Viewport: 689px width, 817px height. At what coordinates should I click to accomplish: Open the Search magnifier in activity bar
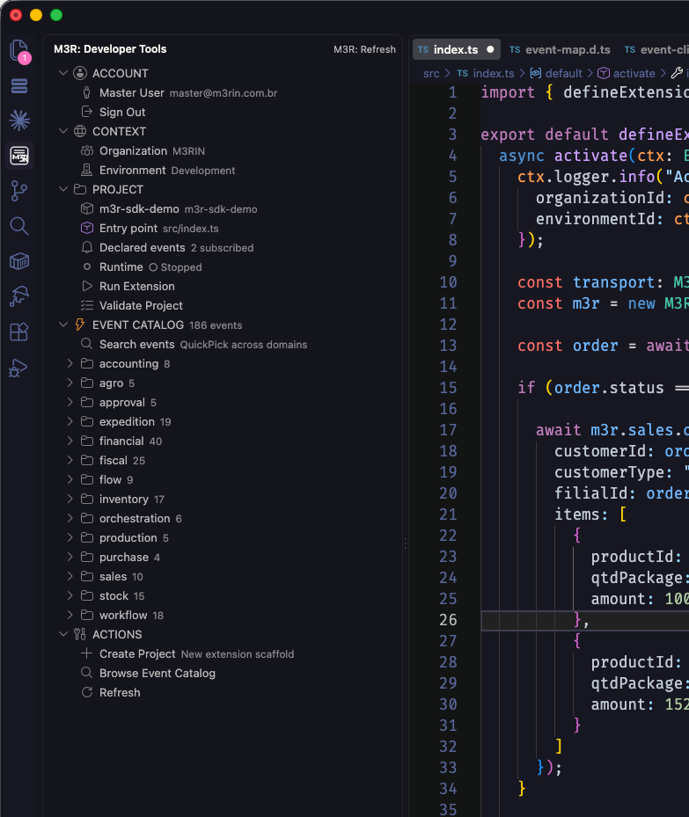[19, 226]
